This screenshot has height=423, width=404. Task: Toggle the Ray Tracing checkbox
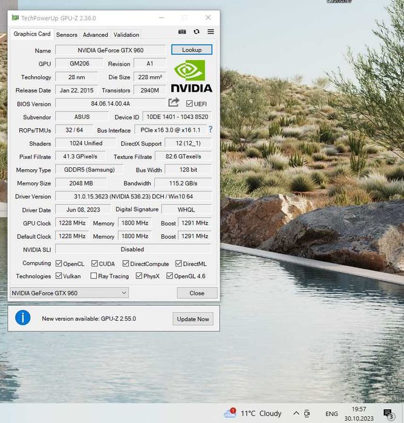(x=93, y=276)
